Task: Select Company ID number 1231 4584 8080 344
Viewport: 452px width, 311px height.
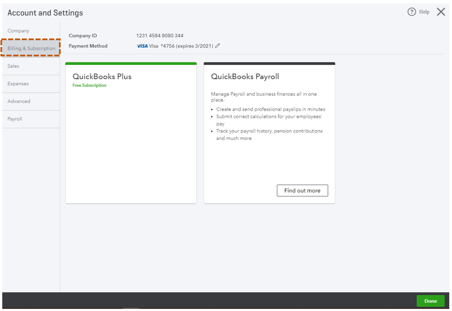Action: [x=160, y=35]
